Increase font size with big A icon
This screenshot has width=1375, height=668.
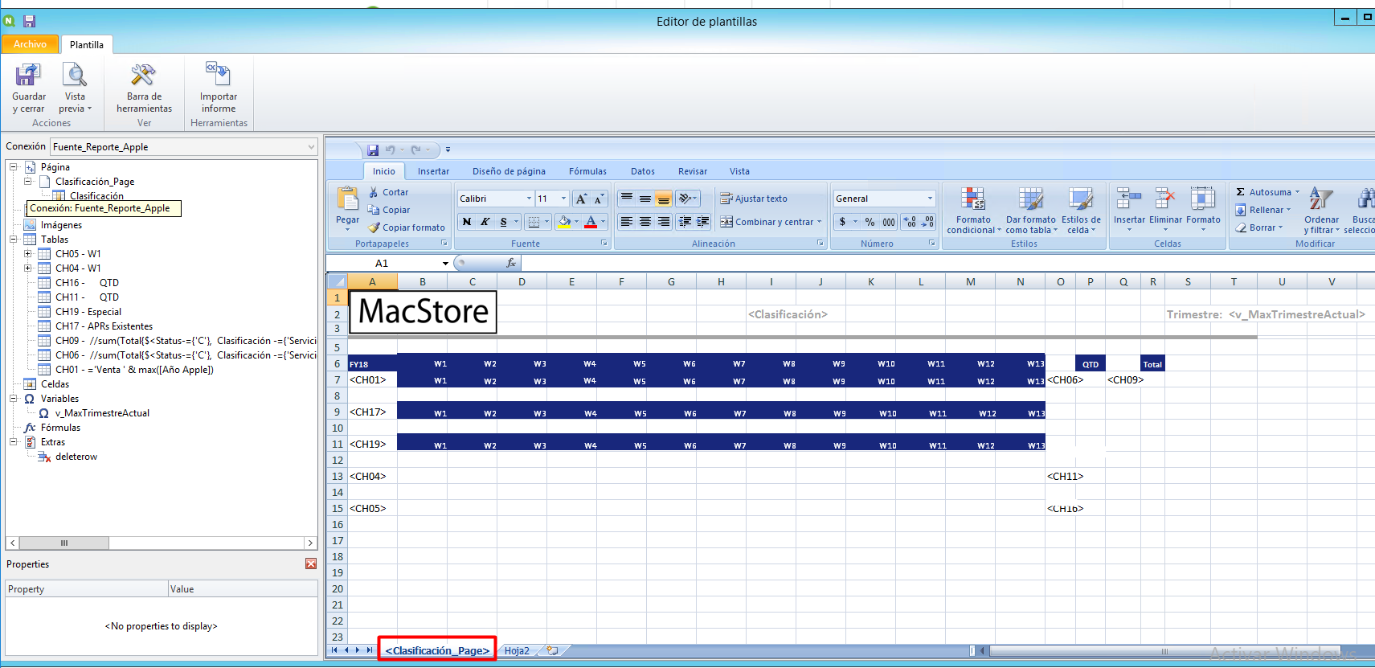[x=581, y=199]
